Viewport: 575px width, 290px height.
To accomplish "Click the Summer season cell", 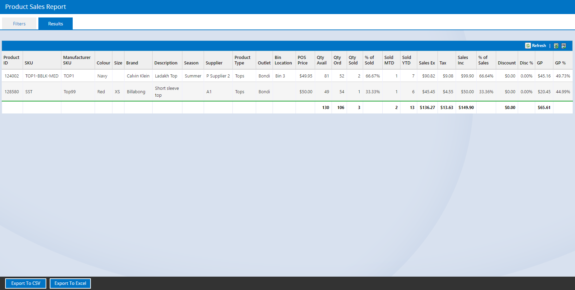I will [x=193, y=76].
